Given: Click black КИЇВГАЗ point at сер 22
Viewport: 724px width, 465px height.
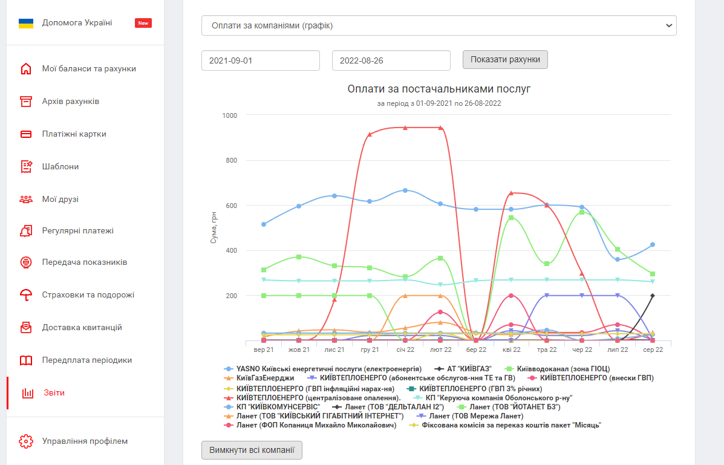Looking at the screenshot, I should coord(653,296).
